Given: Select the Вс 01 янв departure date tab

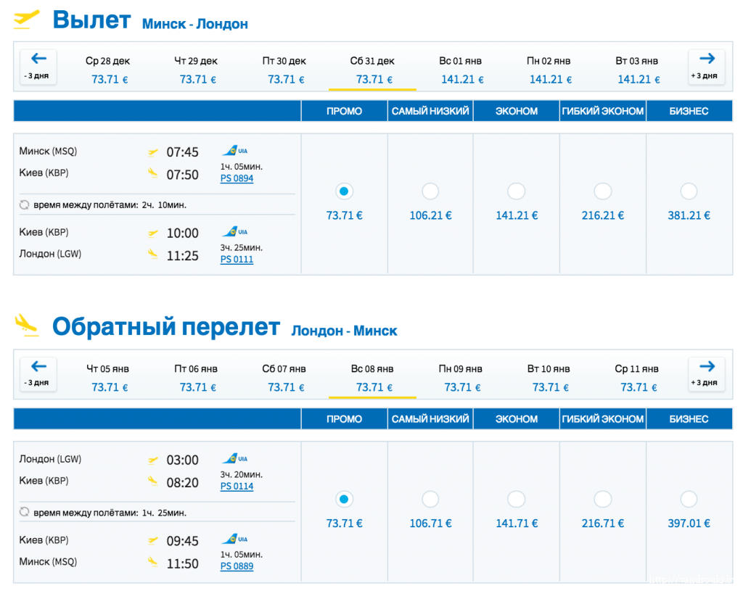Looking at the screenshot, I should (461, 70).
